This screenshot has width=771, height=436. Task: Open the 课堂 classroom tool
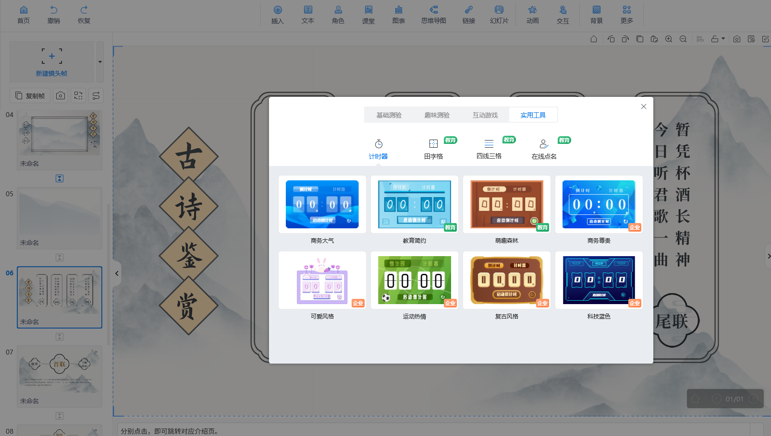[368, 15]
